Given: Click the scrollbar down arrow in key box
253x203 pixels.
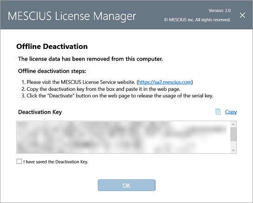Looking at the screenshot, I should point(234,150).
